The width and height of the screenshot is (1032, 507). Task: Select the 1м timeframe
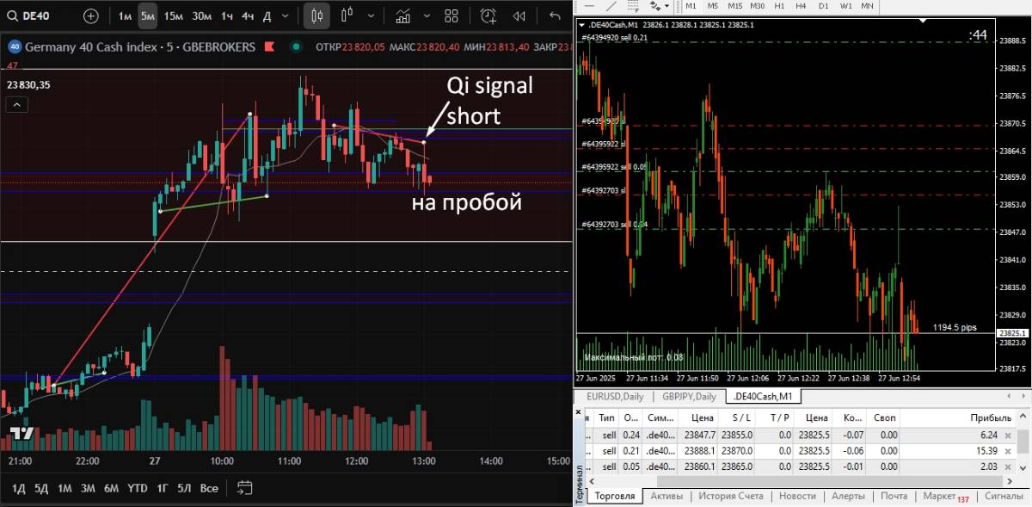(125, 15)
